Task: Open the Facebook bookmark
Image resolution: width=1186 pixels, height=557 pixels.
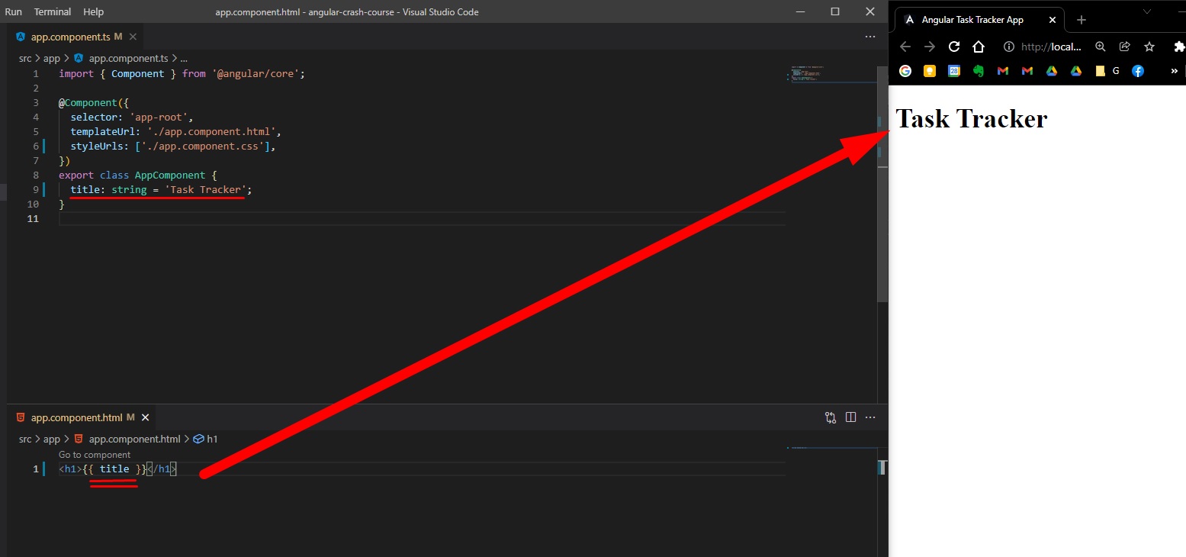Action: [1137, 71]
